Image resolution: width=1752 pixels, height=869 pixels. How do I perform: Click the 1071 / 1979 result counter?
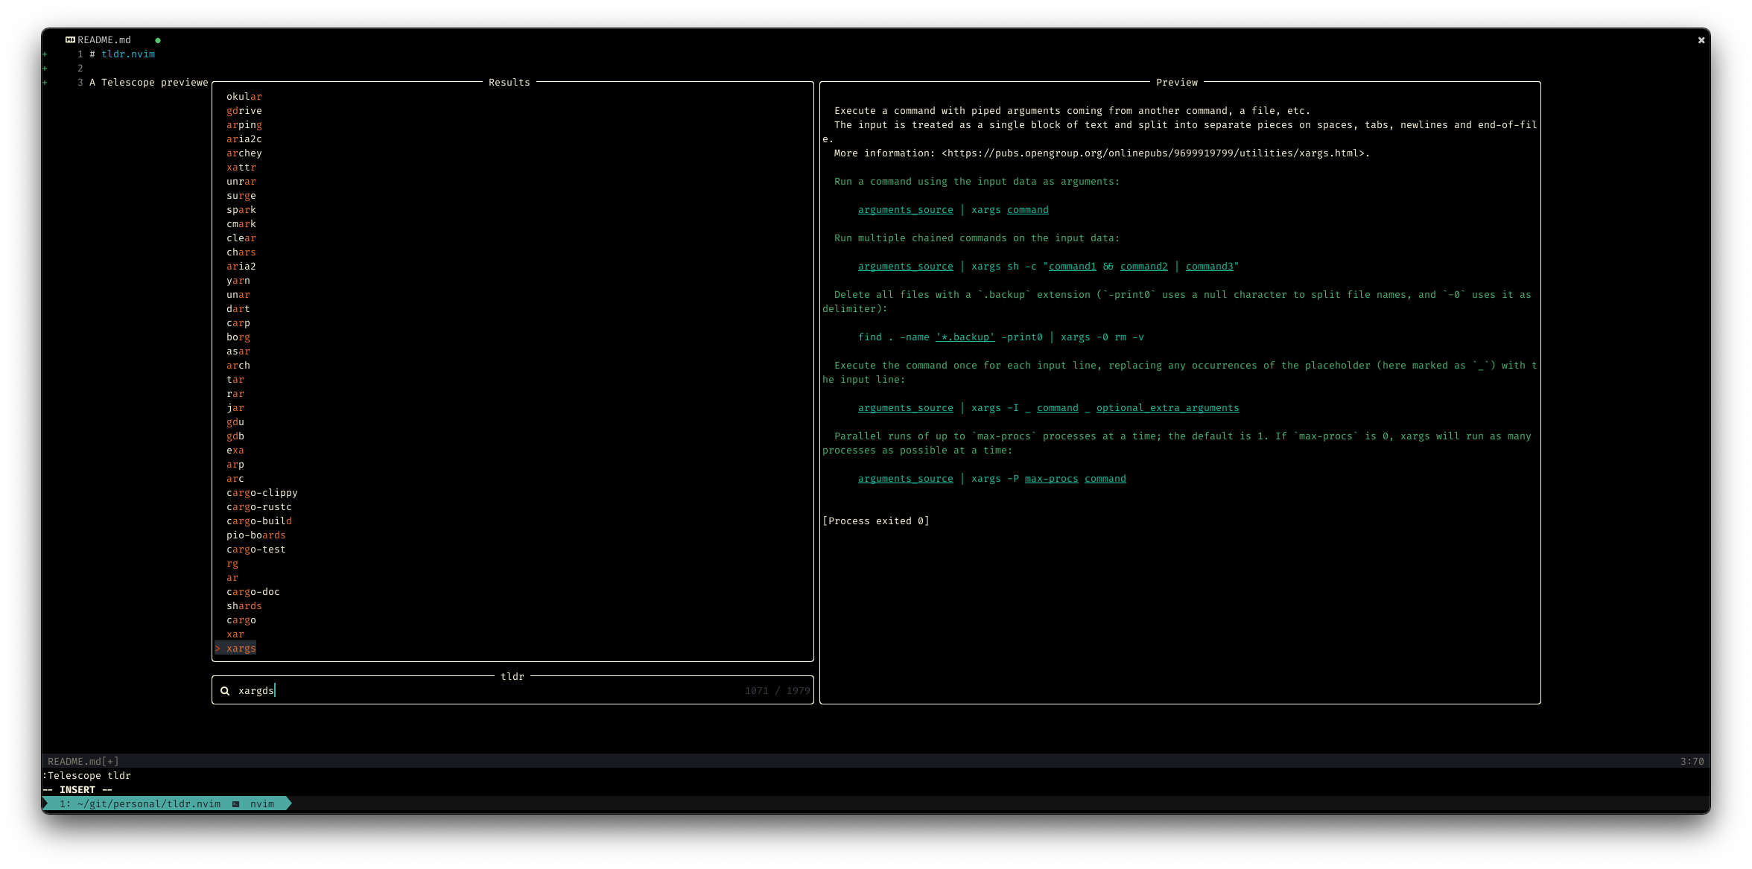778,691
